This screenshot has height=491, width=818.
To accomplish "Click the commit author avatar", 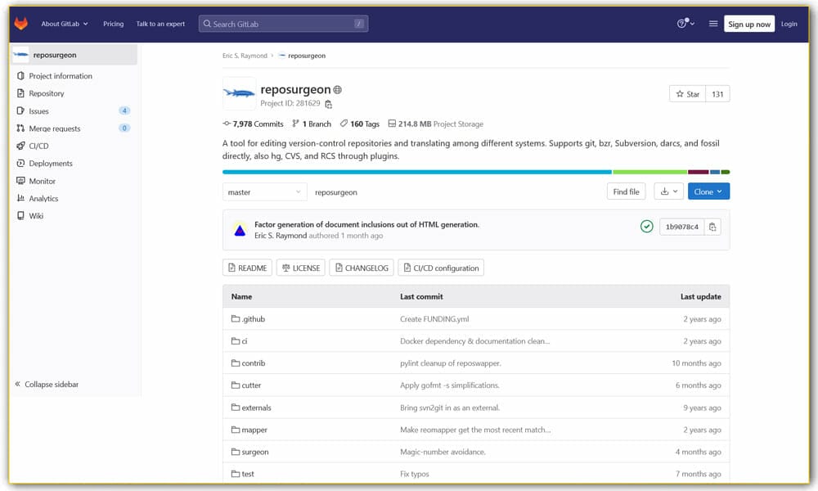I will coord(240,230).
